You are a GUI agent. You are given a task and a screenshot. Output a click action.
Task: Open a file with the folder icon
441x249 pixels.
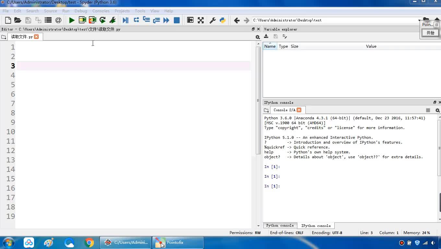pos(18,20)
